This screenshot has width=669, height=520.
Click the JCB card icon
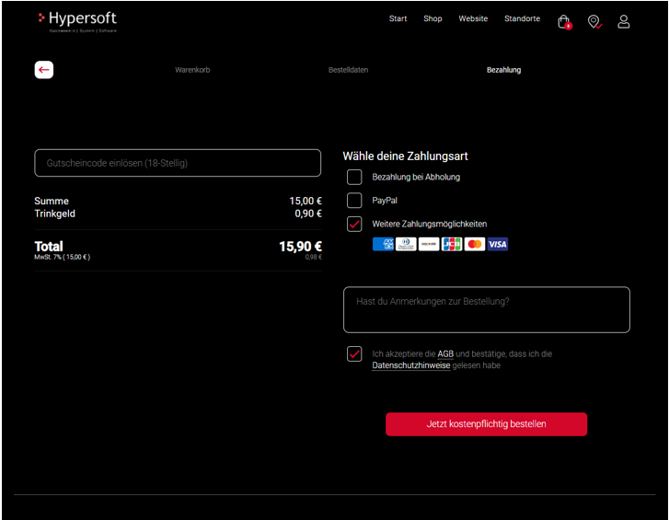[x=452, y=244]
